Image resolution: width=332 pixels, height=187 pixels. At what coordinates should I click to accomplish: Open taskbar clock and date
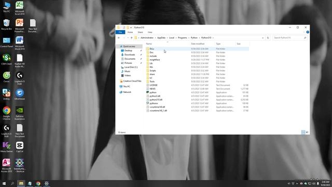[325, 183]
